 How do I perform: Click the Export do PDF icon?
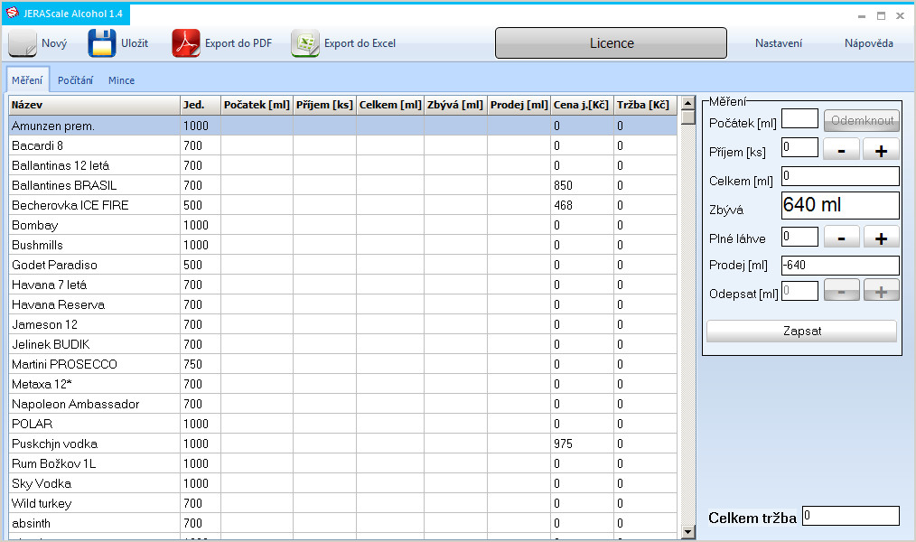pos(186,43)
